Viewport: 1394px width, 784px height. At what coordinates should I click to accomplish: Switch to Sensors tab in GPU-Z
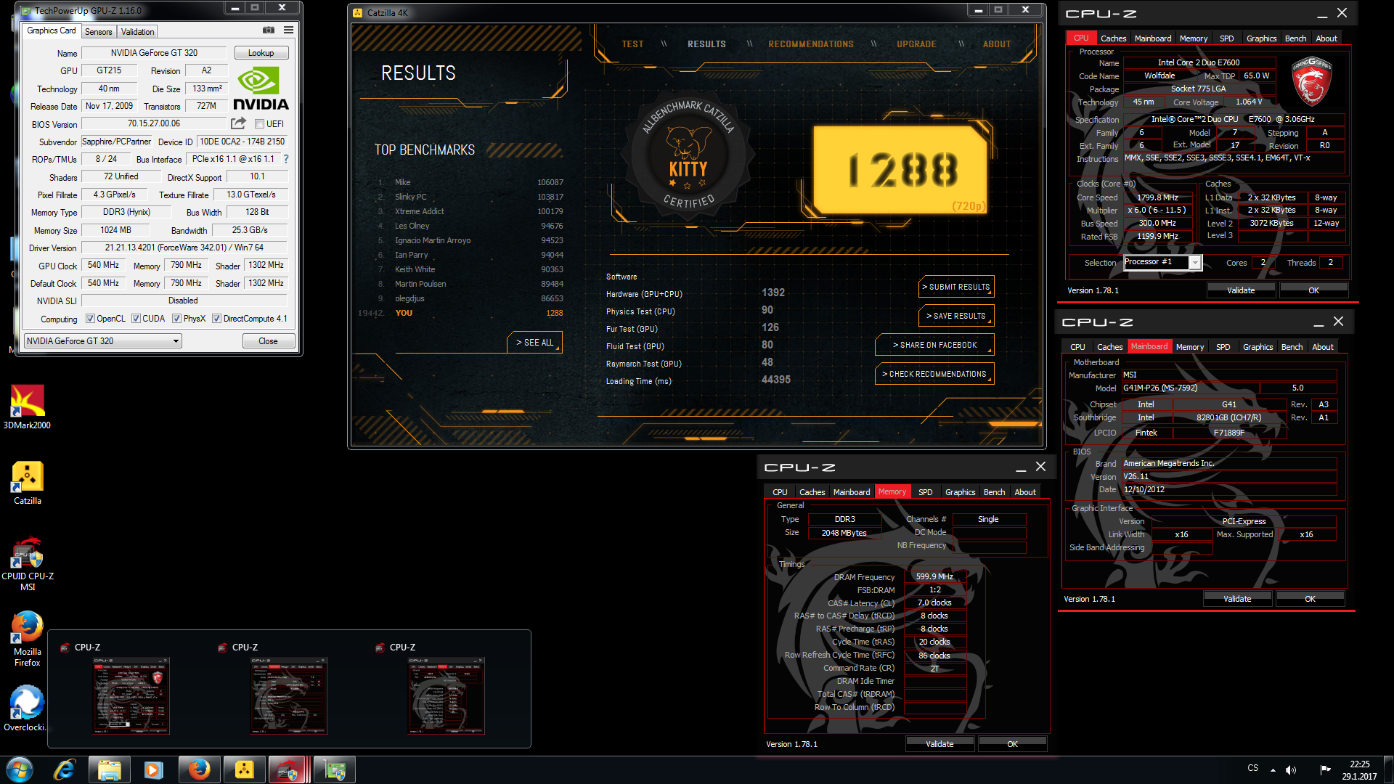click(x=98, y=32)
